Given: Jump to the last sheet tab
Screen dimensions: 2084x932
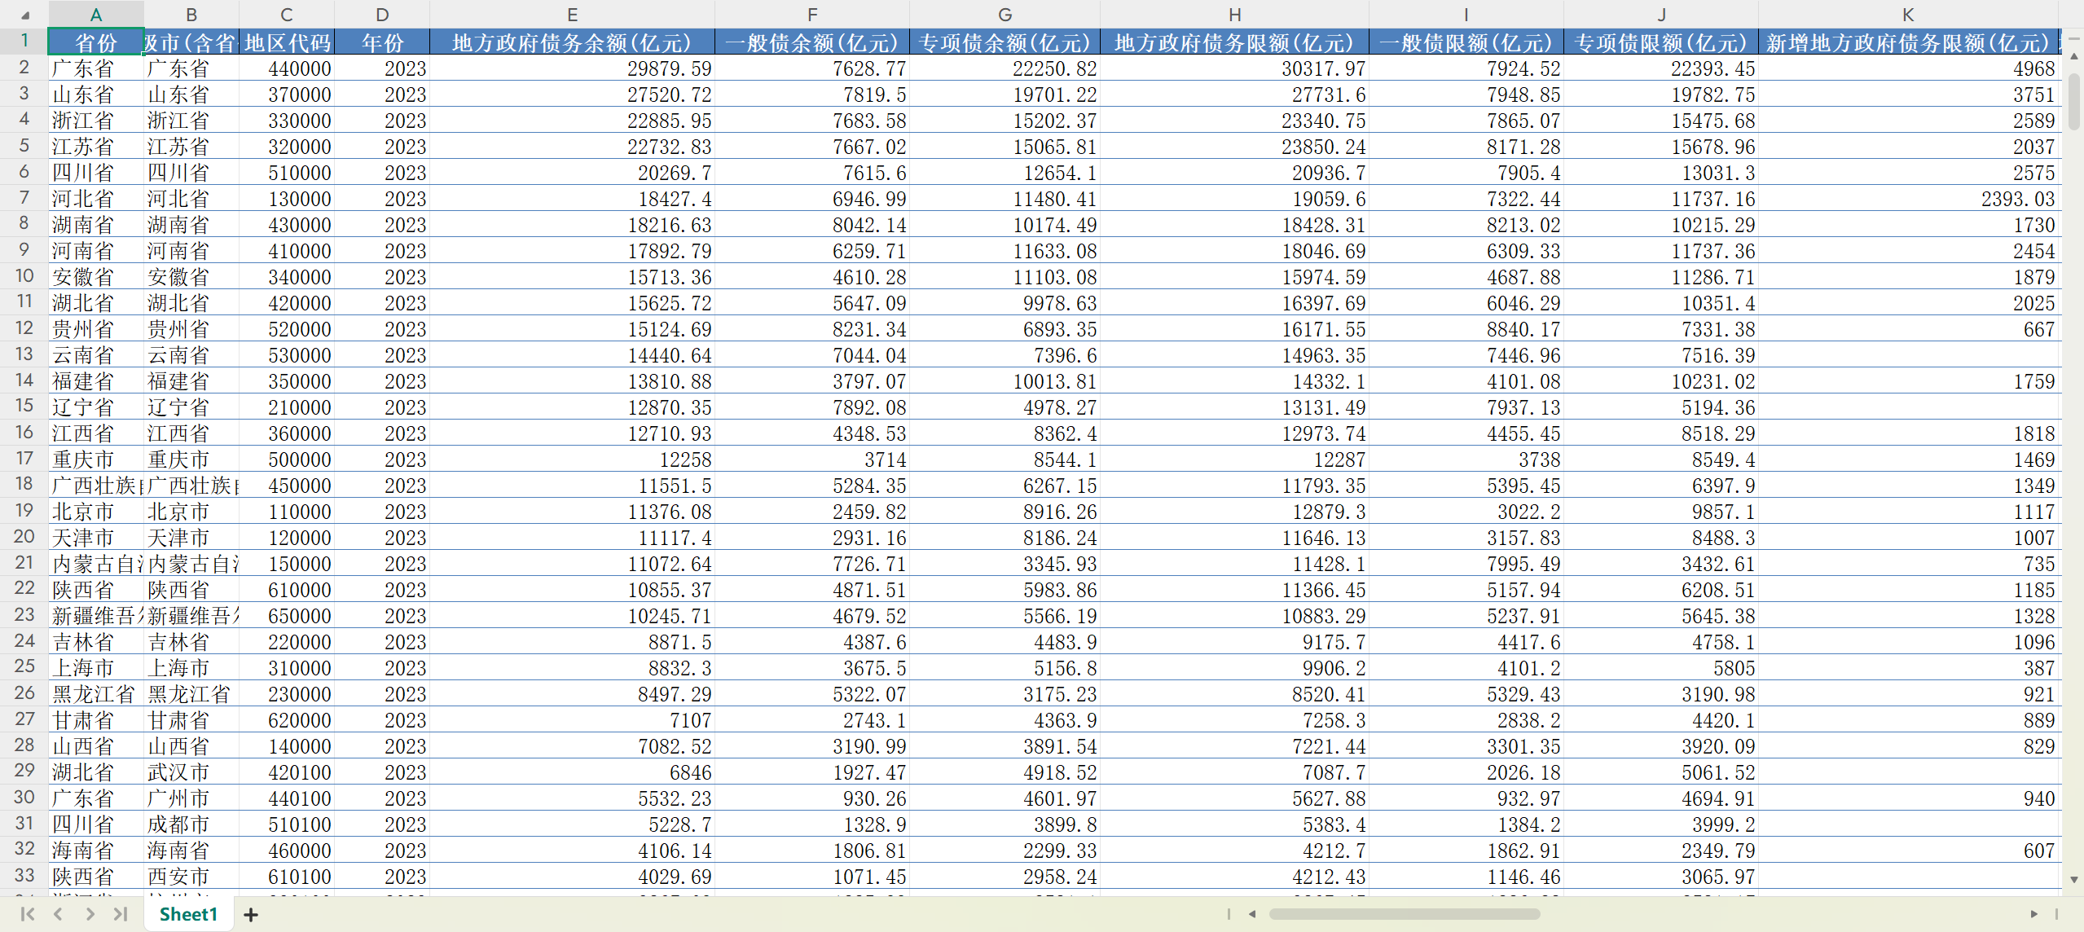Looking at the screenshot, I should pos(121,914).
